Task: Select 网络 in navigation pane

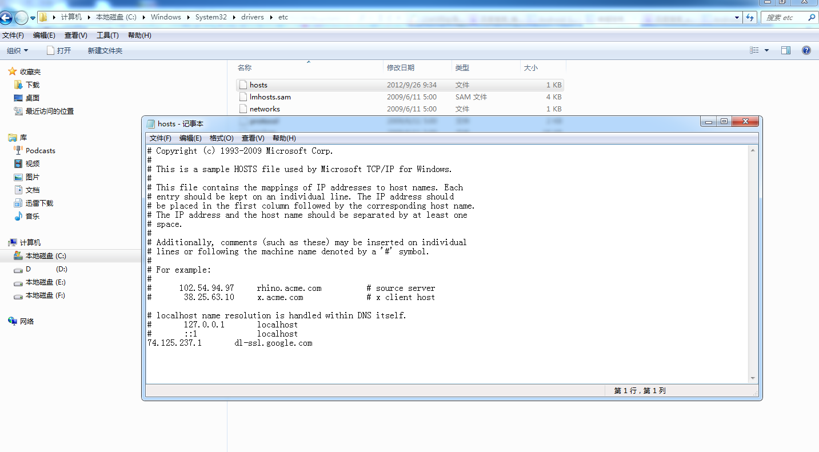Action: 27,322
